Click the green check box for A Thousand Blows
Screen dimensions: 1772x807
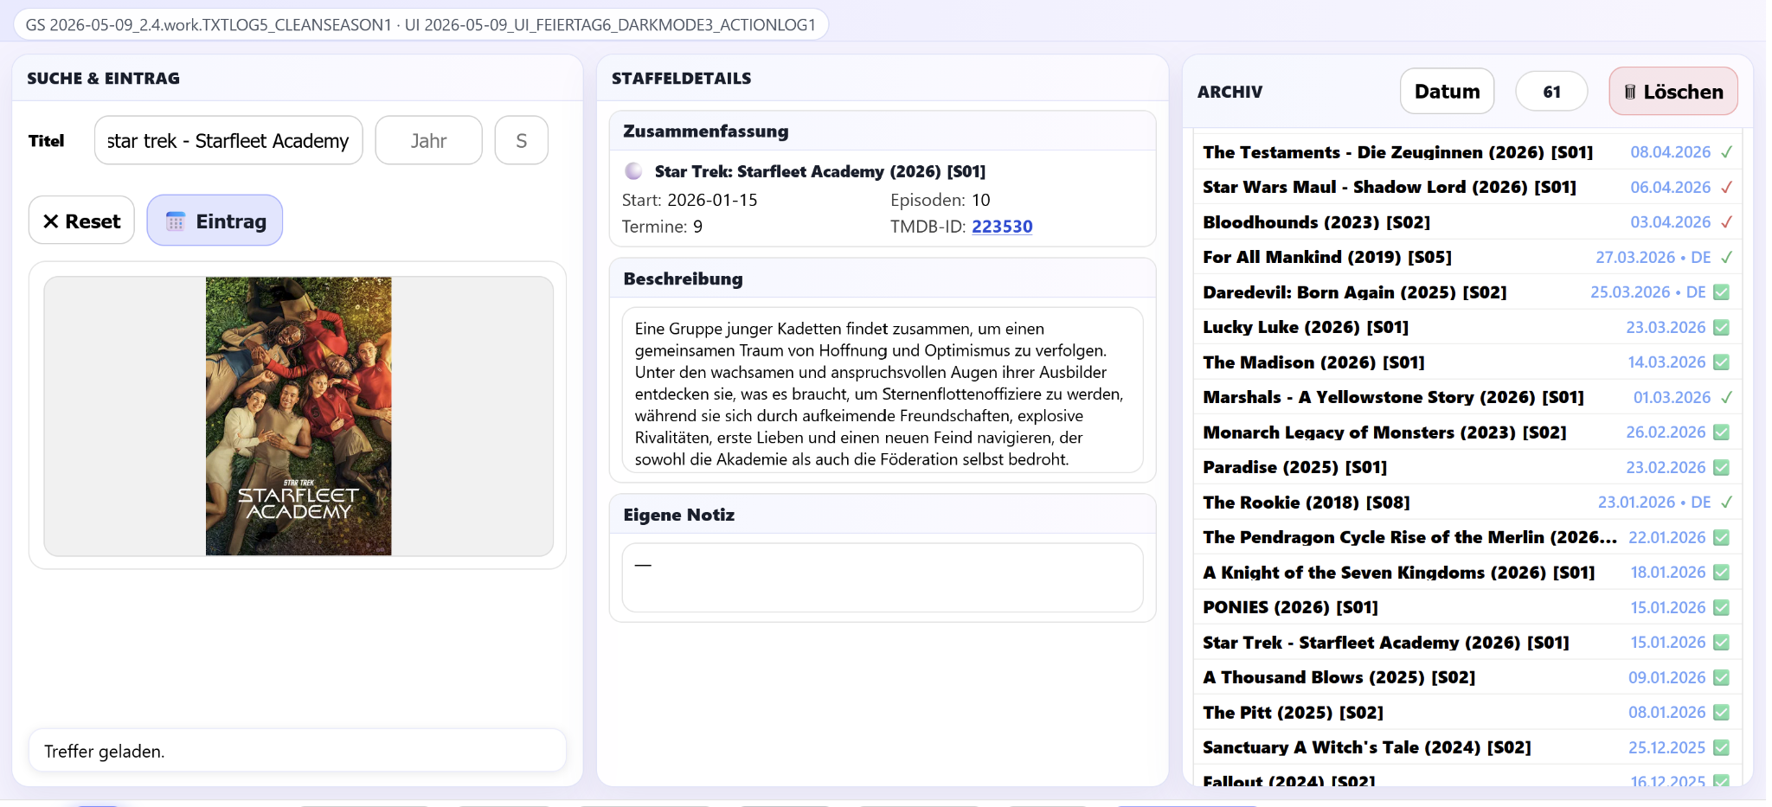pos(1722,677)
